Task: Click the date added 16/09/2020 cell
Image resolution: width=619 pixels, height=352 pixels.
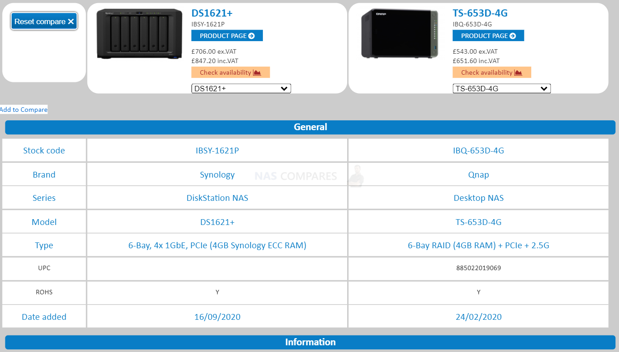Action: [217, 317]
